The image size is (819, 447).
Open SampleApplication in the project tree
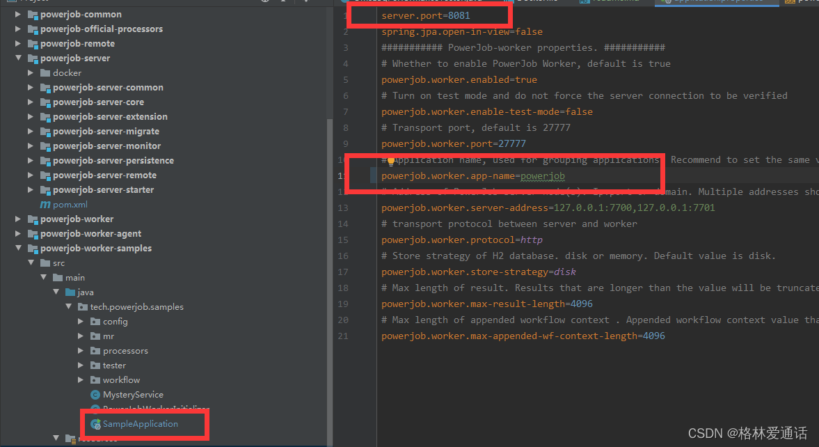[x=140, y=424]
